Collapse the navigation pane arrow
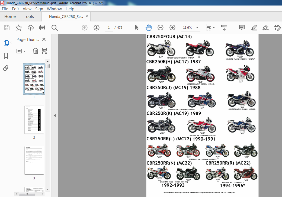Viewport: 282px width, 197px height. [55, 116]
